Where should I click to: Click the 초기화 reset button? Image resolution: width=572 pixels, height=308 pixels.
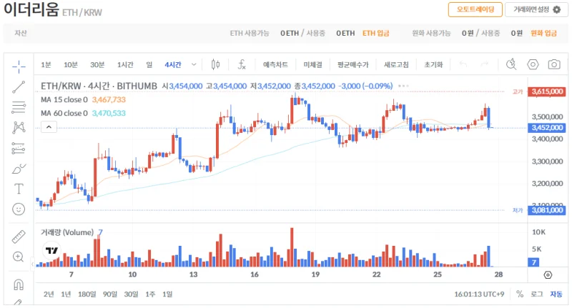click(x=433, y=65)
